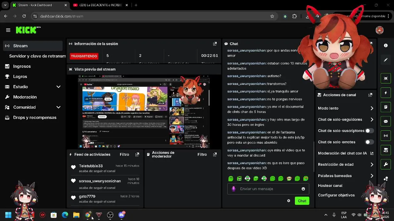Open chat settings gear icon
Screen dimensions: 394x221
click(288, 201)
